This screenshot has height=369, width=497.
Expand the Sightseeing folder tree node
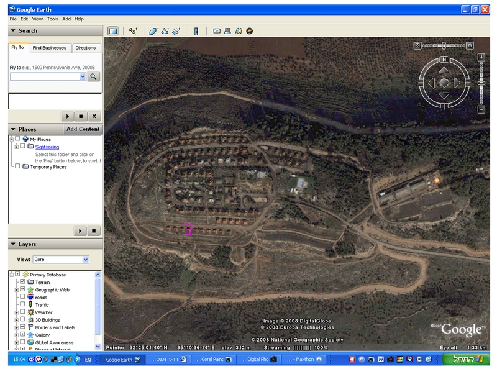[x=17, y=147]
